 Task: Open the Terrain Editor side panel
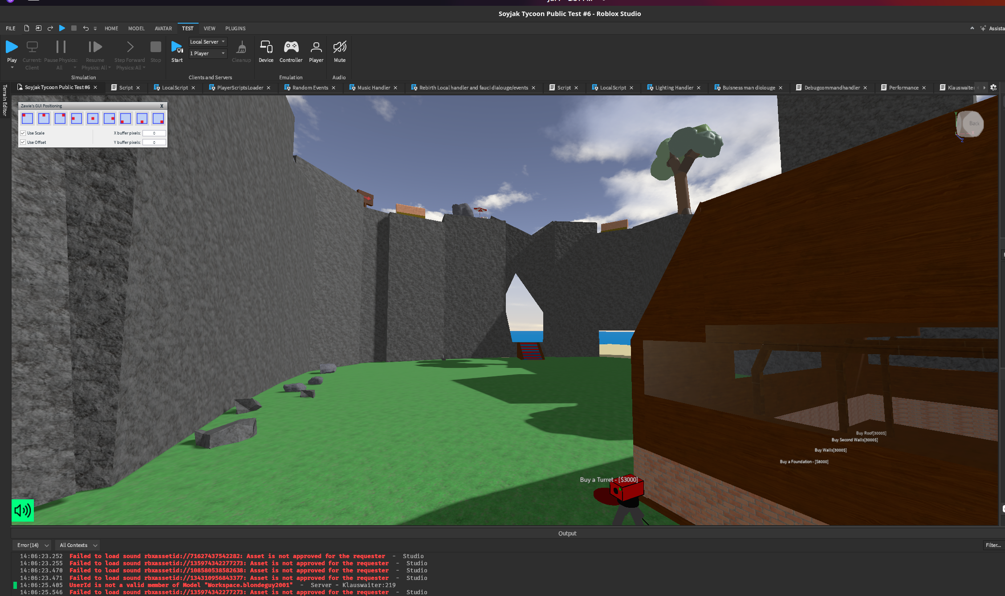[5, 100]
